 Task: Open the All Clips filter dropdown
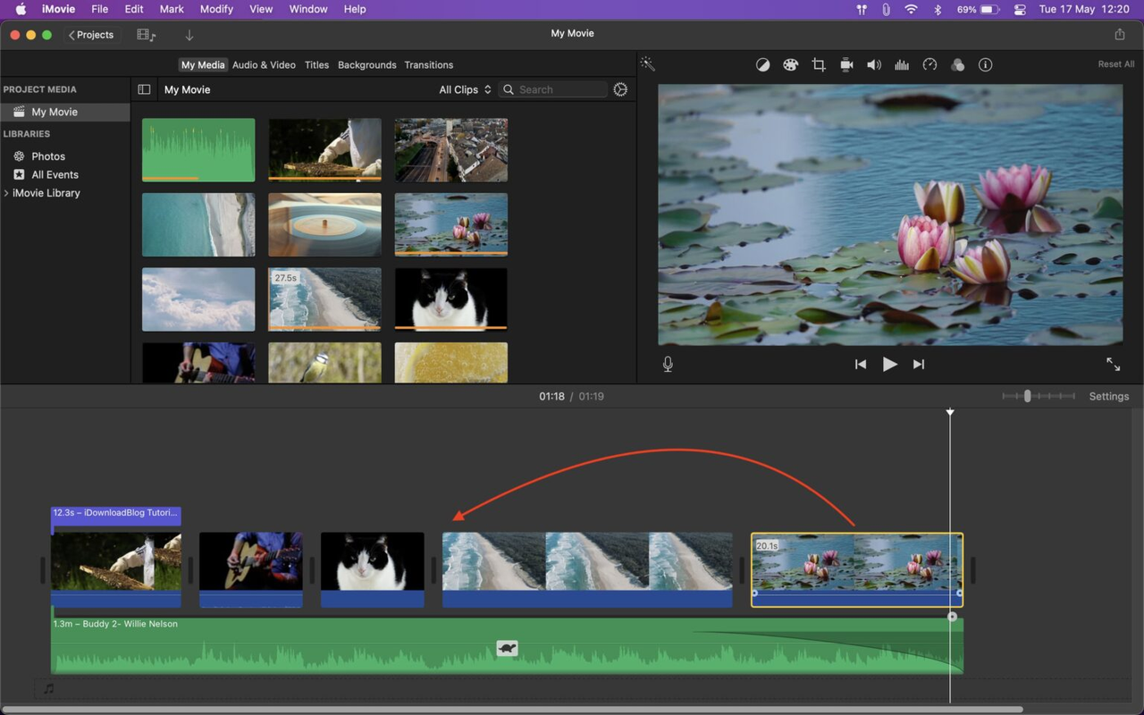[464, 89]
